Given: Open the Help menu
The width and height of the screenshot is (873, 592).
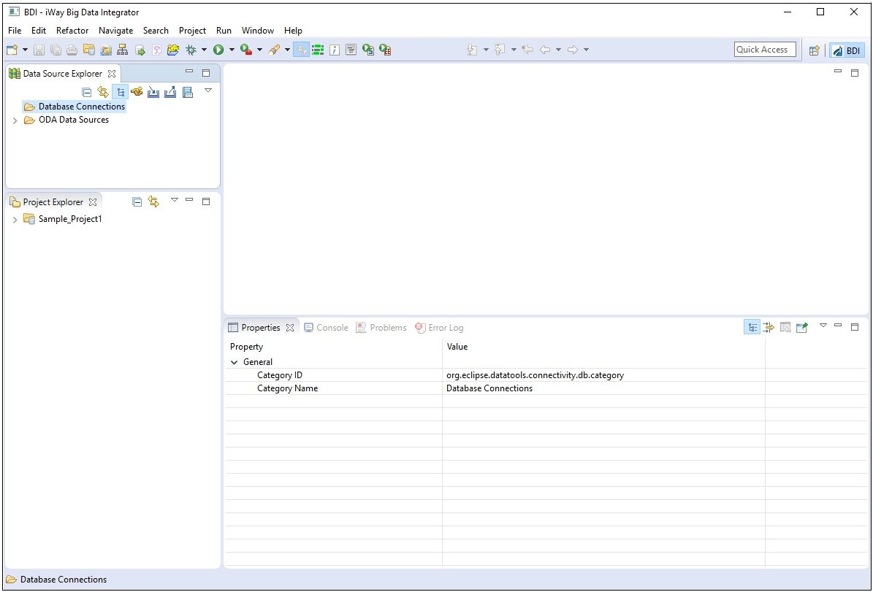Looking at the screenshot, I should click(x=293, y=31).
